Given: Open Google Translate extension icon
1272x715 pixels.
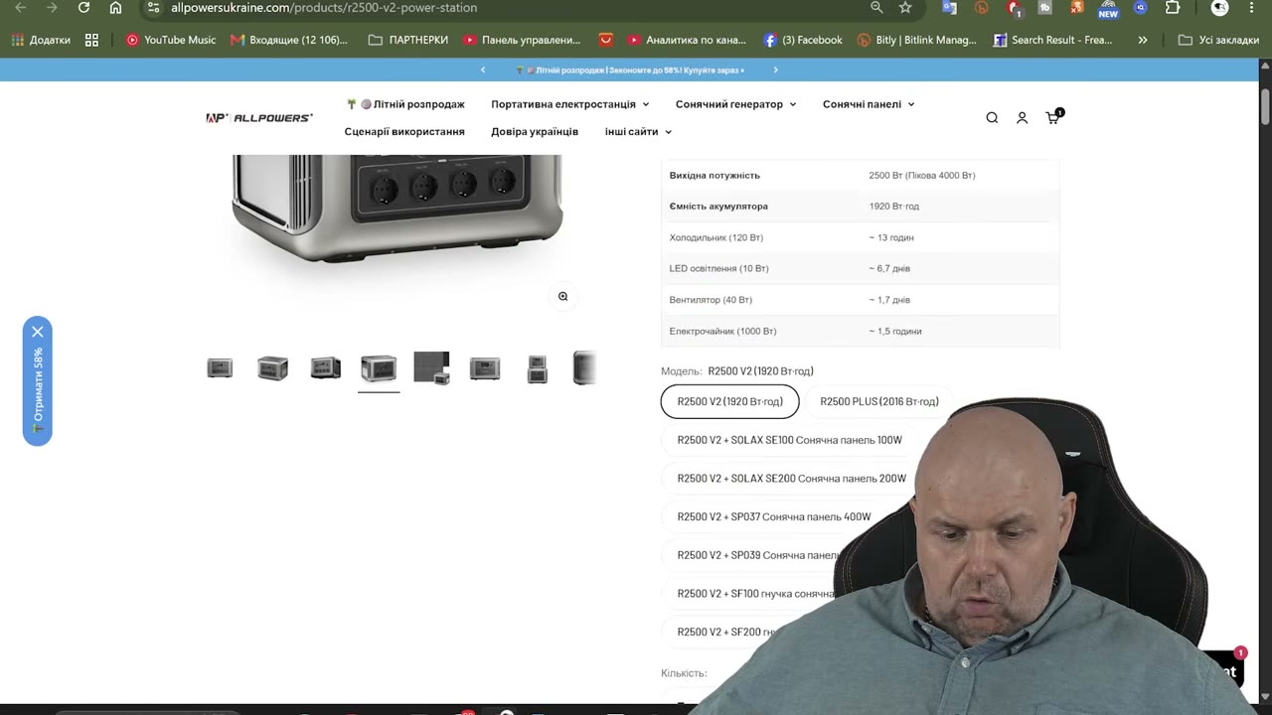Looking at the screenshot, I should point(949,8).
